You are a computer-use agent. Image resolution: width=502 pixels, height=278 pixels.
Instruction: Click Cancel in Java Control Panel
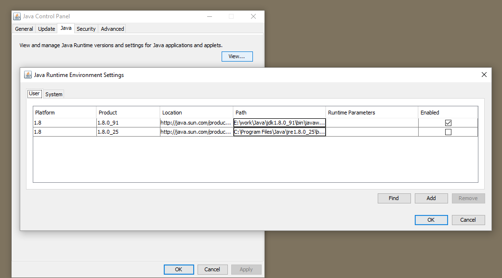212,269
